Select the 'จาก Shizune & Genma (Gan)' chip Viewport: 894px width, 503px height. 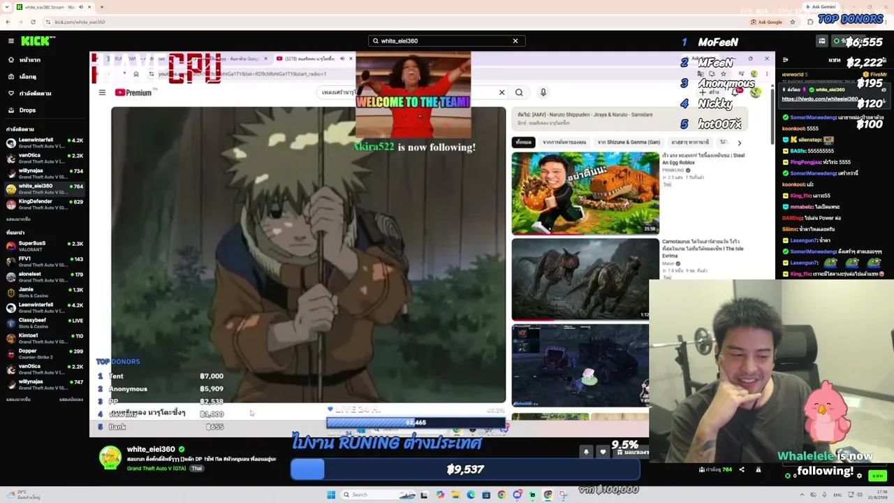tap(628, 143)
